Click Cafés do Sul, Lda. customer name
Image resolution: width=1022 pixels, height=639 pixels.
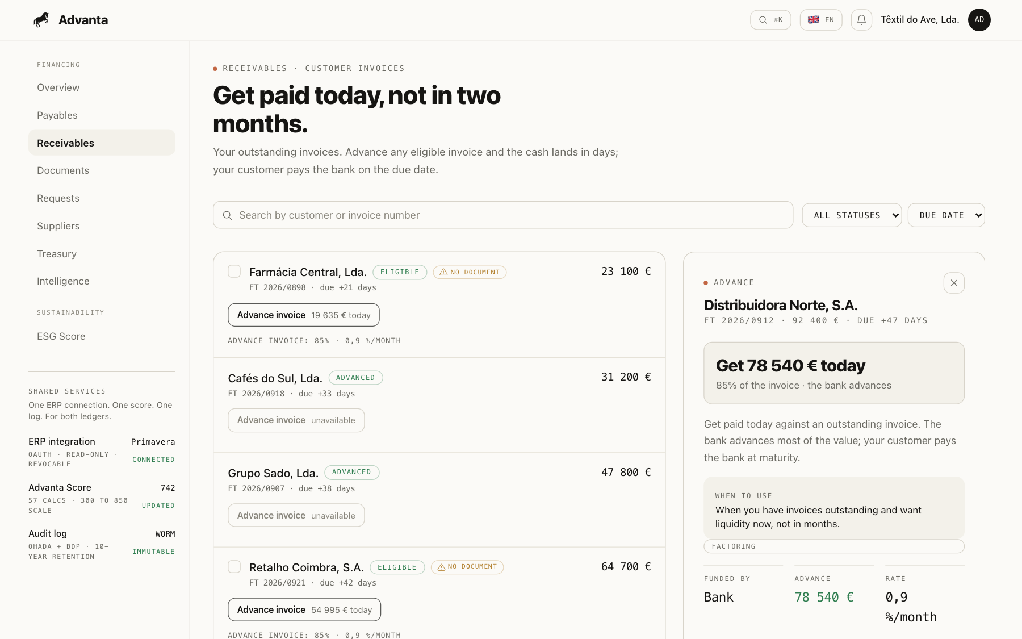pos(275,378)
